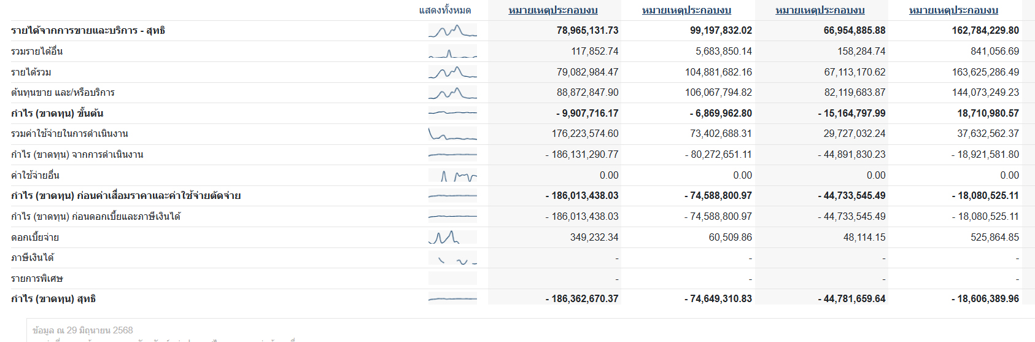Click the net loss figure -186,362,670.37

point(582,299)
